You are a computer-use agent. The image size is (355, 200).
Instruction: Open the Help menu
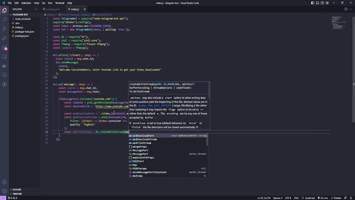pos(69,3)
